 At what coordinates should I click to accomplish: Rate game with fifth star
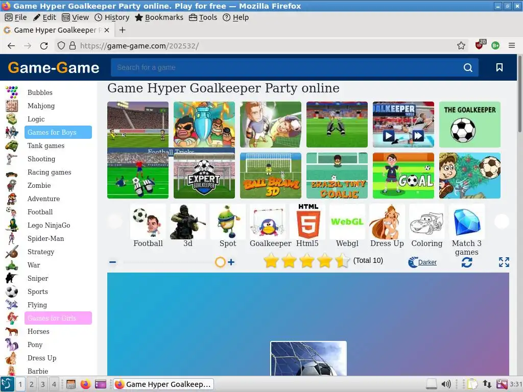342,261
